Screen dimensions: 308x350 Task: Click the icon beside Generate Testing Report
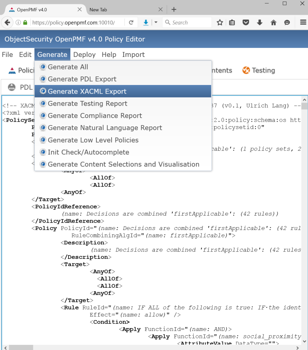[43, 103]
